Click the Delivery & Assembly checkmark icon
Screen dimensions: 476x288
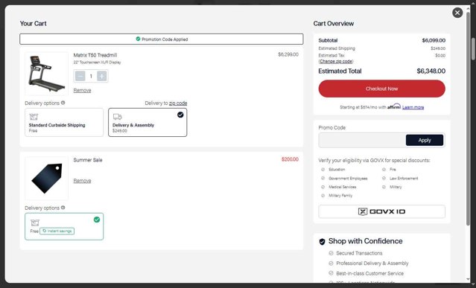[x=180, y=115]
